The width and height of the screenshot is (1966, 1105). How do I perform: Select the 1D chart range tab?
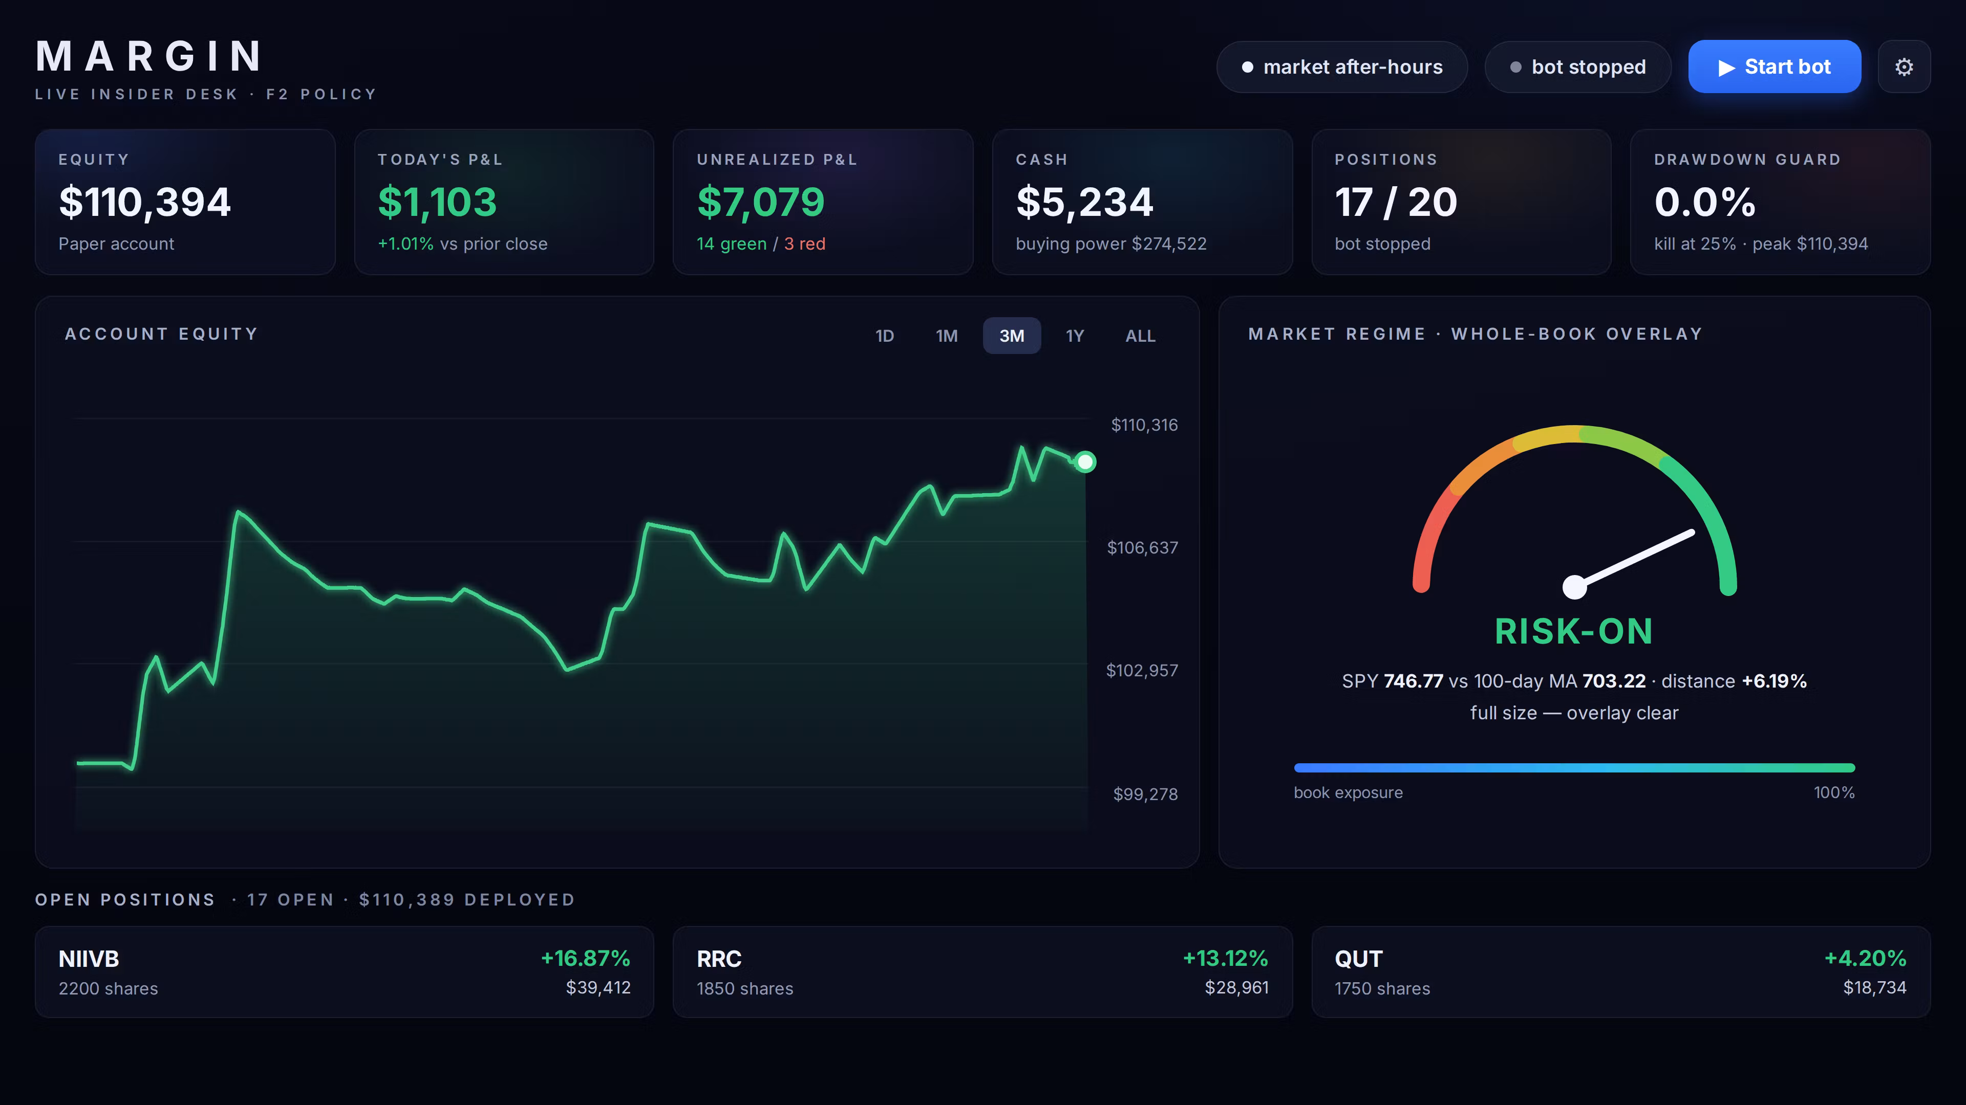click(x=885, y=336)
